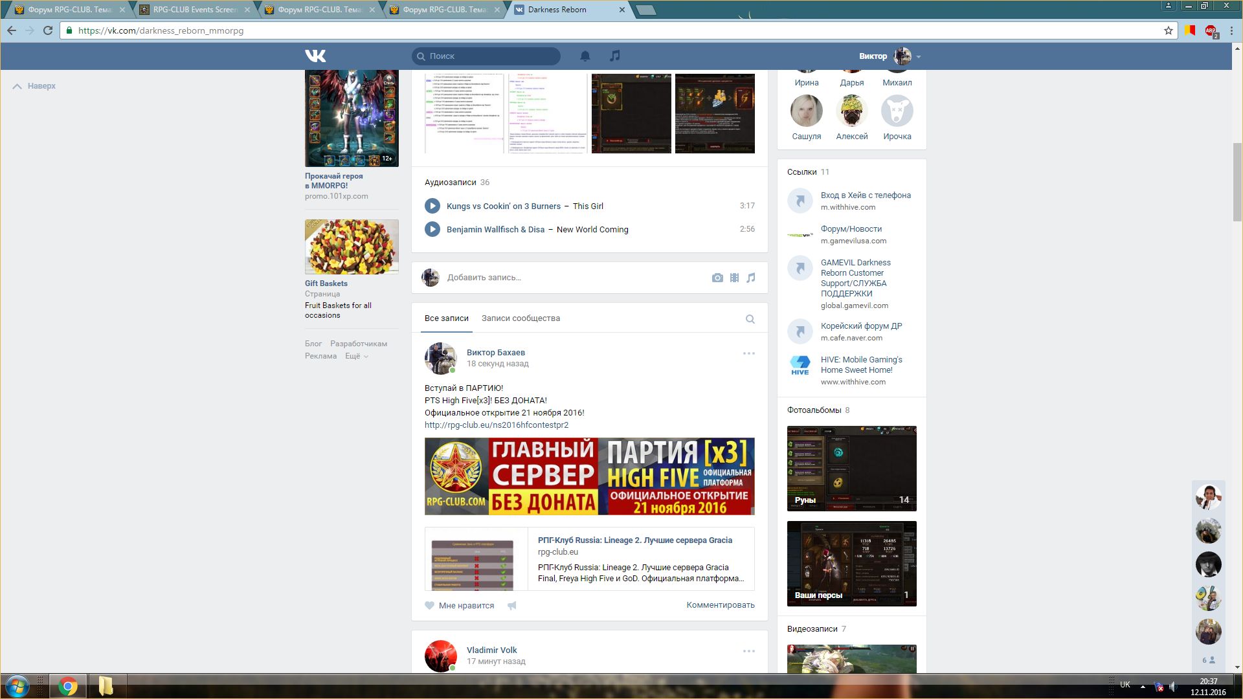Viewport: 1243px width, 699px height.
Task: Like the Виктор Бахаев post
Action: [x=459, y=606]
